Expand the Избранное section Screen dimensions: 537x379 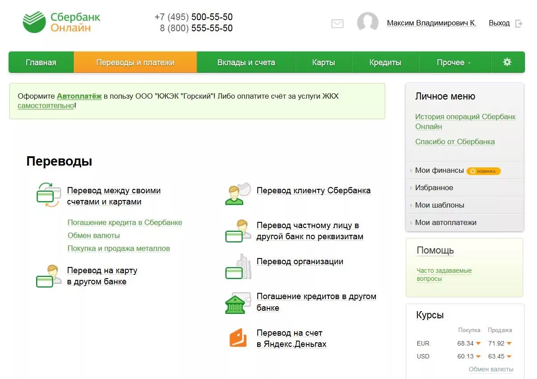pos(464,187)
